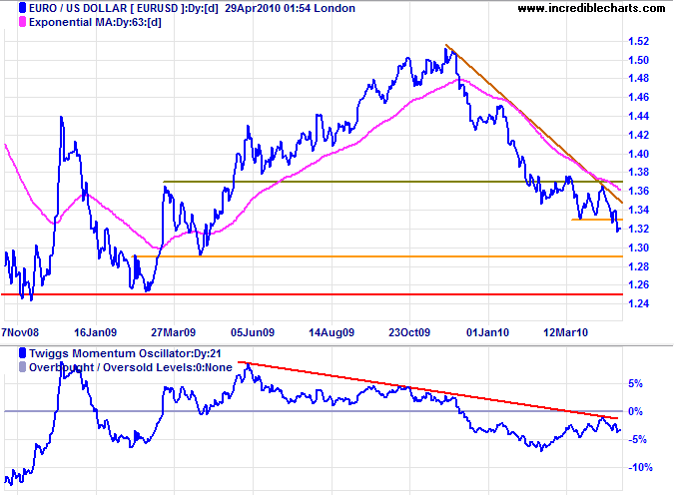Click the blue Twiggs Momentum legend swatch
This screenshot has height=499, width=674.
pos(22,353)
